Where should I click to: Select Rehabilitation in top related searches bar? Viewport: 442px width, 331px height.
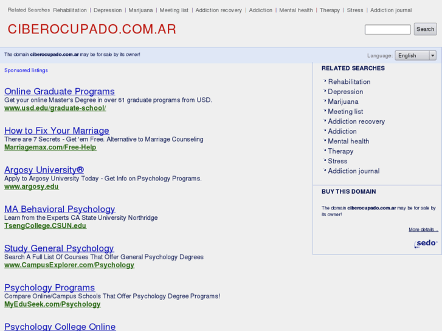click(x=70, y=10)
